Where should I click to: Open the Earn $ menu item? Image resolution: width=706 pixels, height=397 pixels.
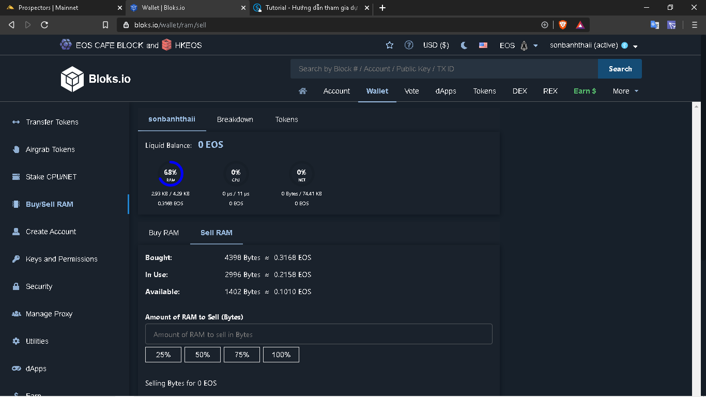[585, 91]
